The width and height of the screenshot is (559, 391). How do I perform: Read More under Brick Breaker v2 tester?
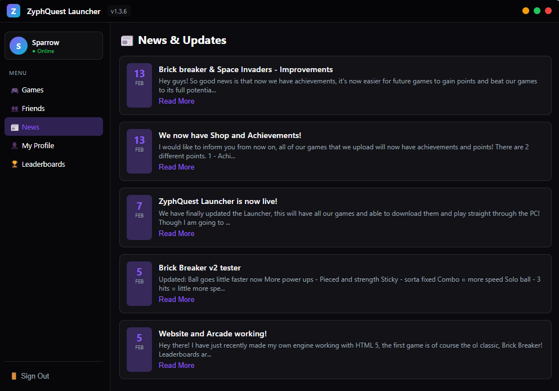[176, 299]
